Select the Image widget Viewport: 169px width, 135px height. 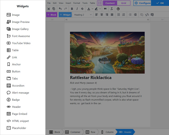[13, 15]
